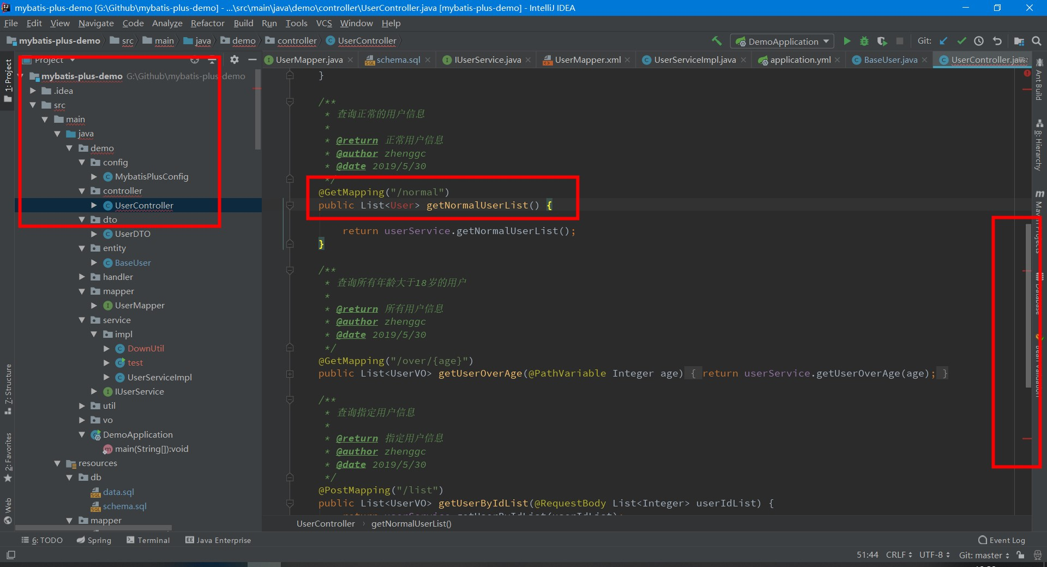
Task: Select UserDTO class in project tree
Action: (x=133, y=234)
